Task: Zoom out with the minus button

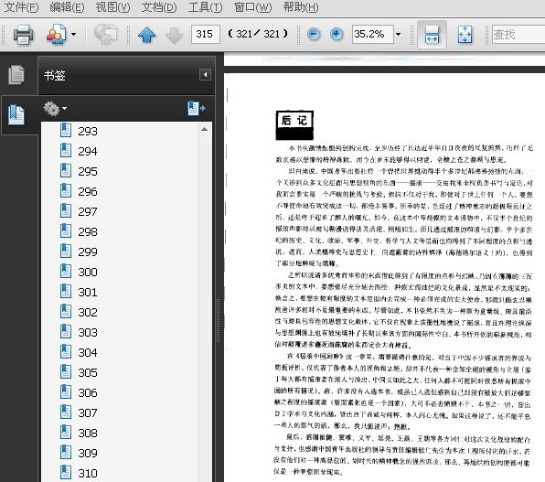Action: [x=314, y=34]
